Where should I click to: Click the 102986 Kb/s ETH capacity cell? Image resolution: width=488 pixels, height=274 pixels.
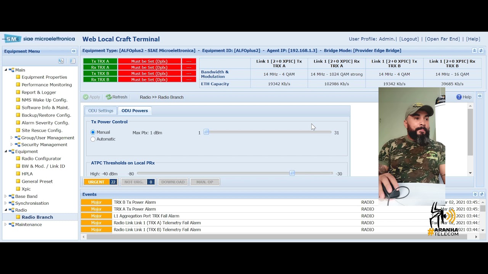(x=336, y=84)
